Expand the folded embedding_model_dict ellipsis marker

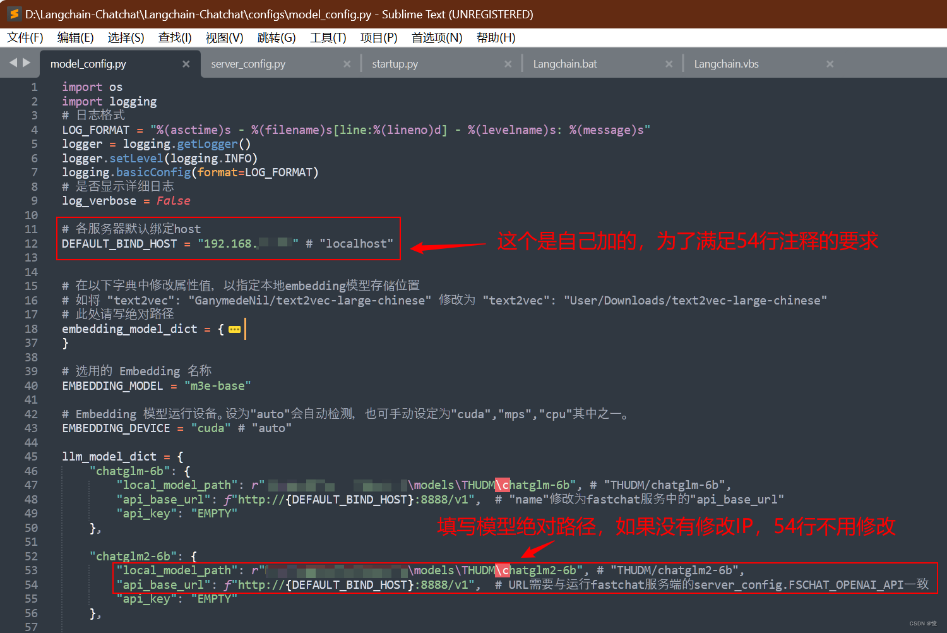pyautogui.click(x=234, y=329)
